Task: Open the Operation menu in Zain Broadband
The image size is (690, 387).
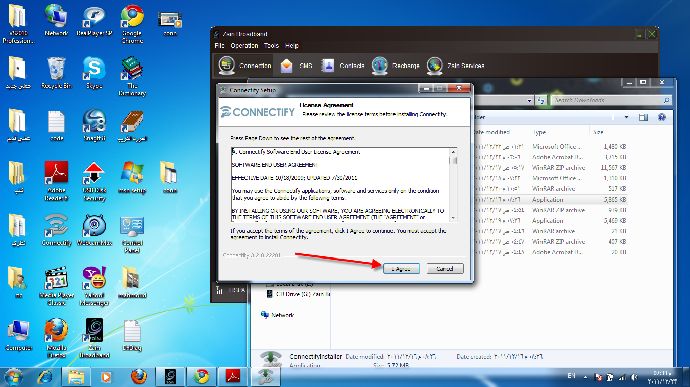Action: point(244,46)
